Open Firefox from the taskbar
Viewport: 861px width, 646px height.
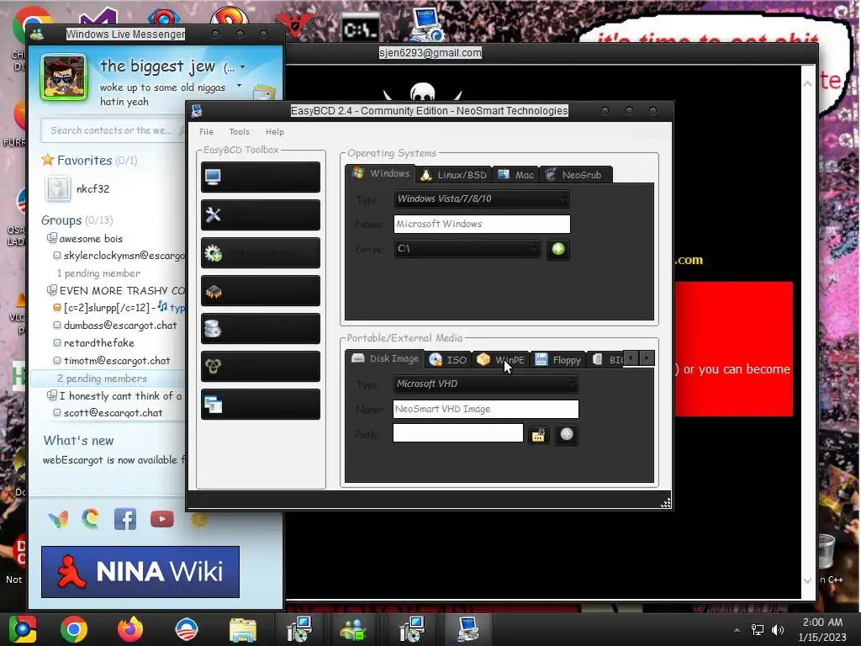coord(130,629)
